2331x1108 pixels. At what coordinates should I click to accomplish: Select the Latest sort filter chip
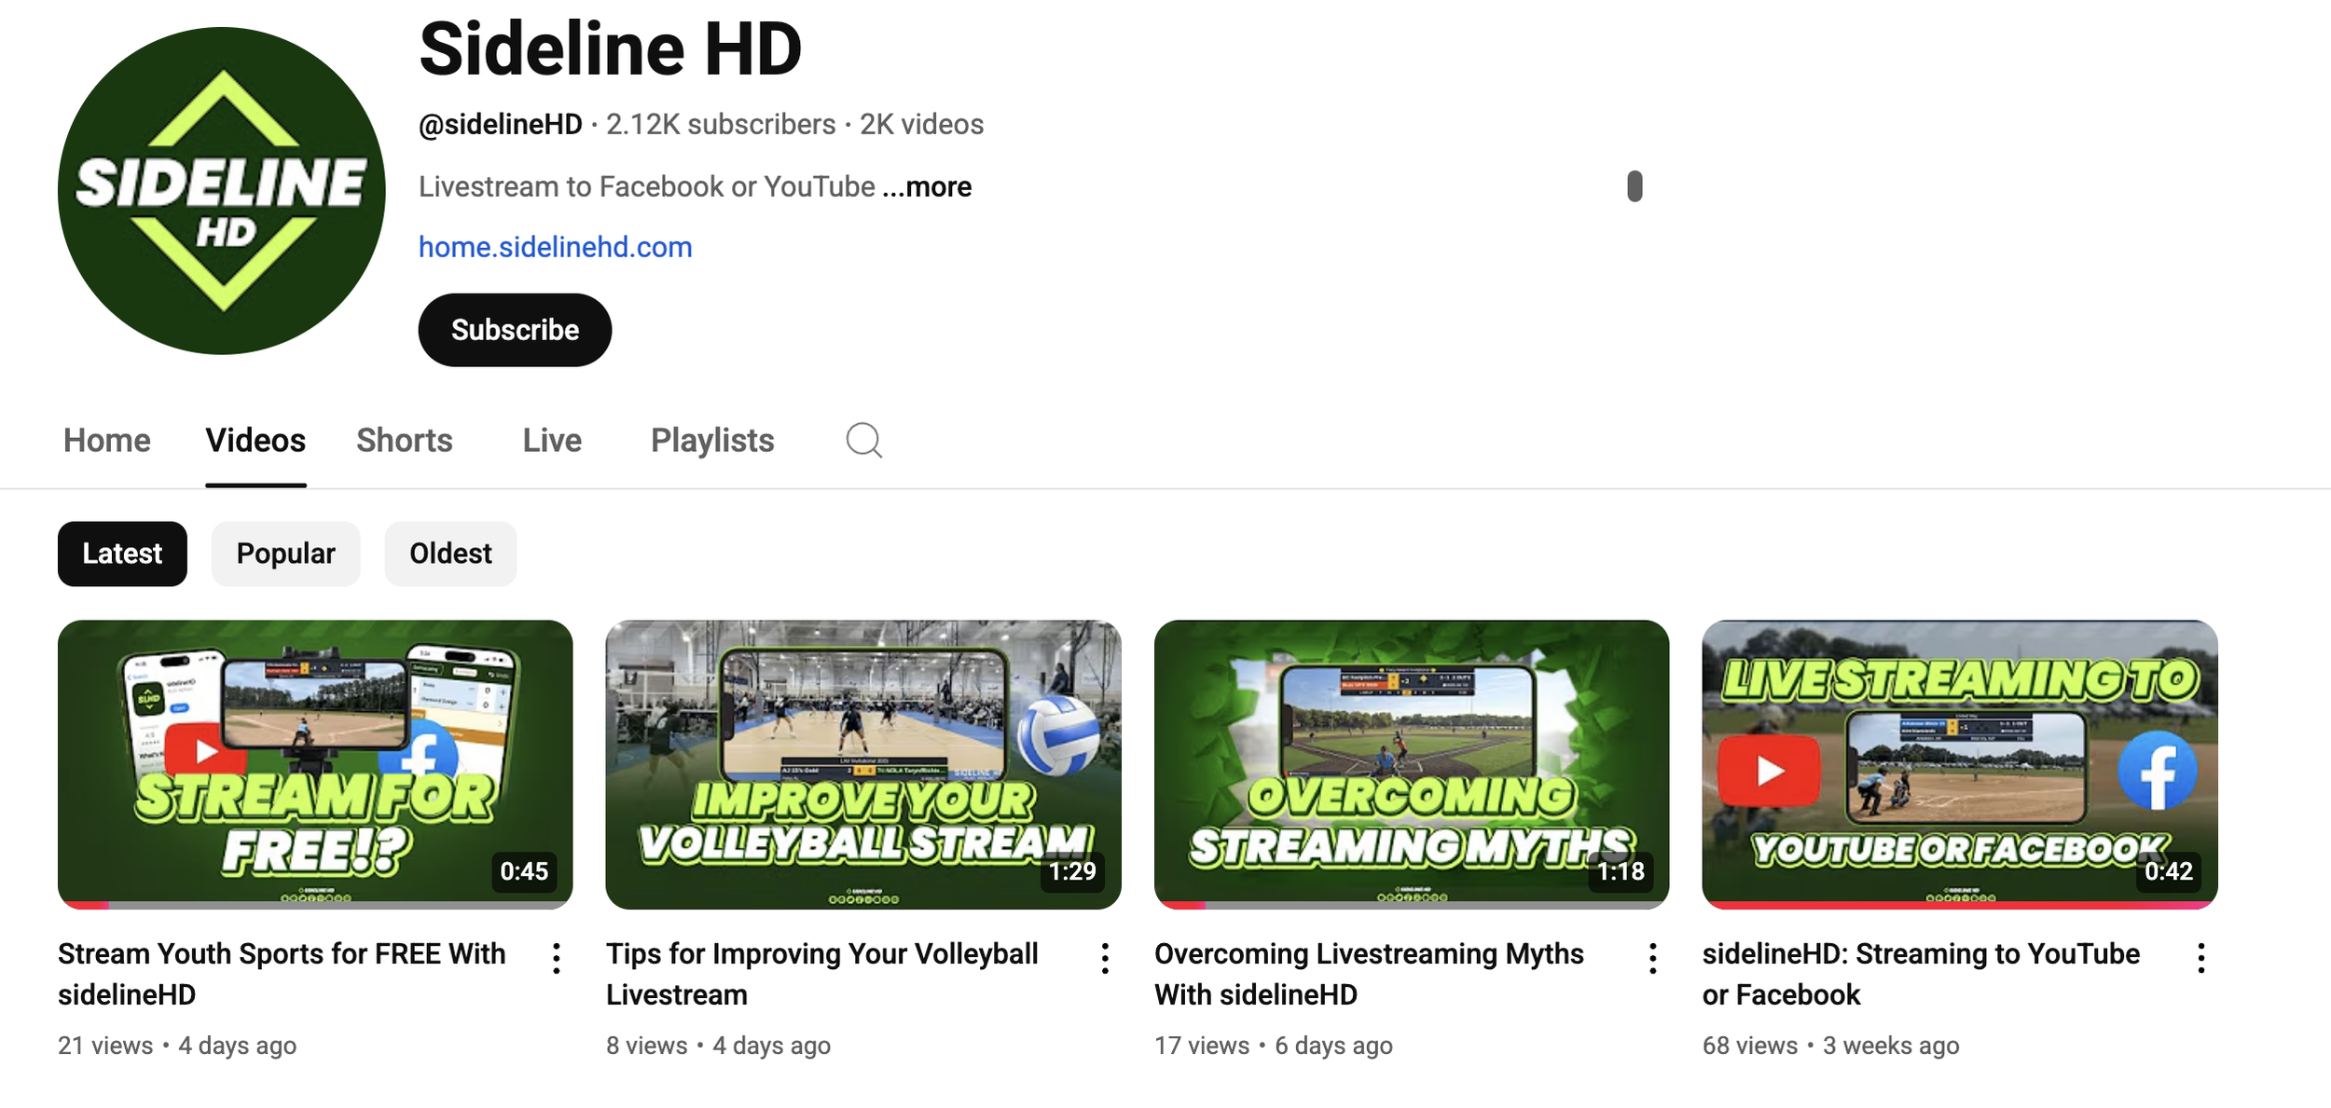coord(122,554)
